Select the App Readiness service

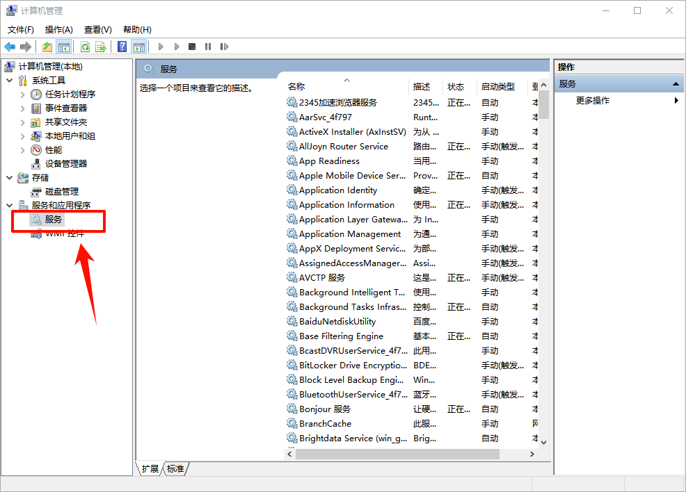tap(412, 161)
